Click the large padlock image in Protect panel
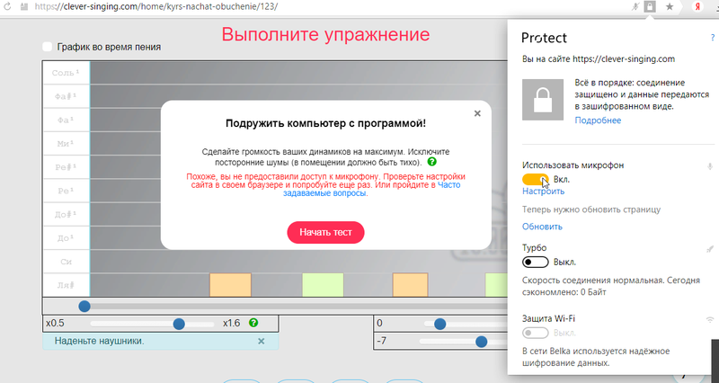This screenshot has width=719, height=383. click(543, 100)
